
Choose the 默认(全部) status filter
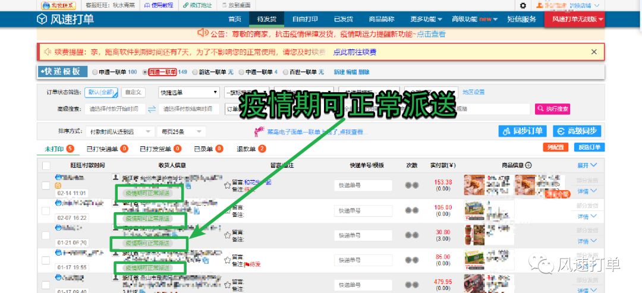(x=101, y=93)
